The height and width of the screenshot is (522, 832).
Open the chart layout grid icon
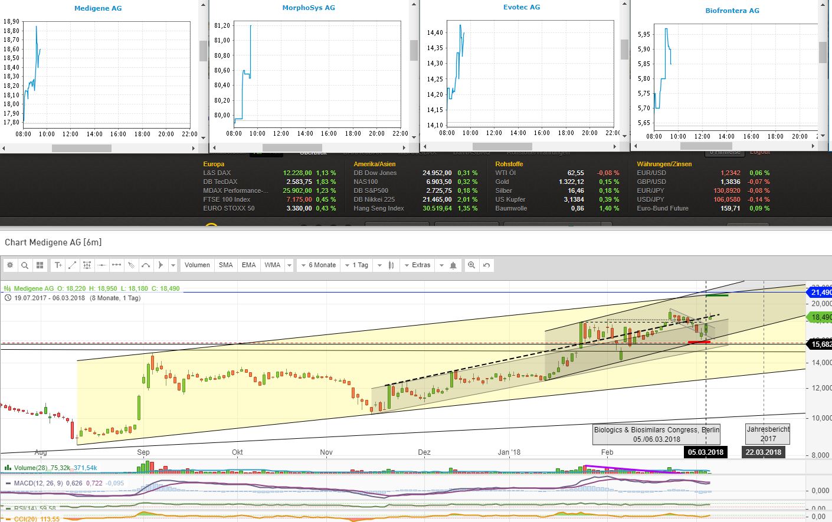tap(39, 265)
